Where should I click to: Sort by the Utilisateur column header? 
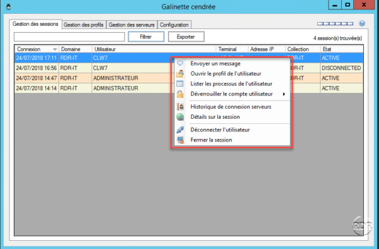154,49
